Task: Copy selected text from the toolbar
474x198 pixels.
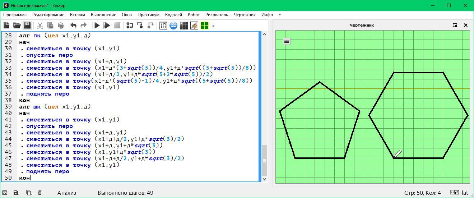Action: 50,26
